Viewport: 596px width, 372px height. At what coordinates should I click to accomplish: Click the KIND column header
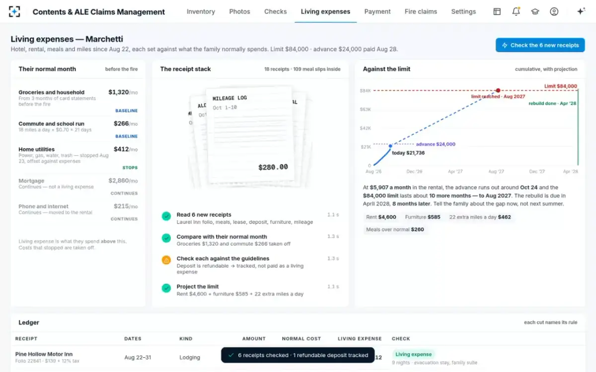pyautogui.click(x=186, y=339)
